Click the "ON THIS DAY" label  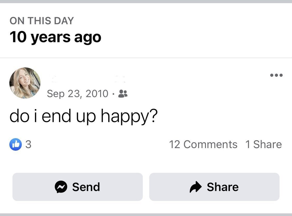click(x=42, y=21)
